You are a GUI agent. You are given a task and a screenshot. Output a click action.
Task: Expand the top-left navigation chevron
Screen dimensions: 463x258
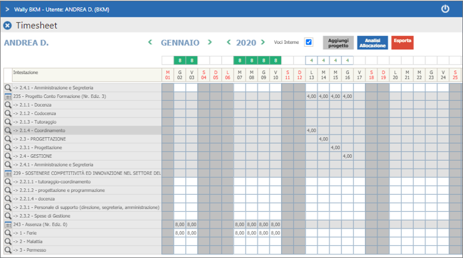(7, 9)
